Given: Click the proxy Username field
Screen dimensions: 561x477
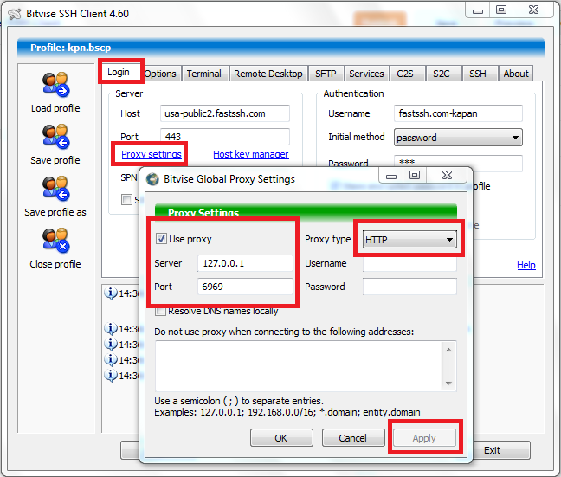Looking at the screenshot, I should pyautogui.click(x=409, y=264).
